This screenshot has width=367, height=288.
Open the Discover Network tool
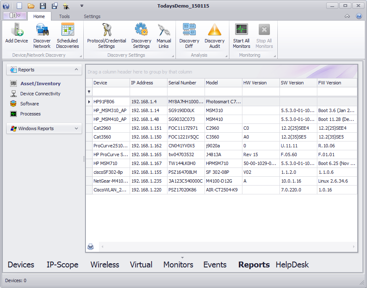click(x=42, y=36)
